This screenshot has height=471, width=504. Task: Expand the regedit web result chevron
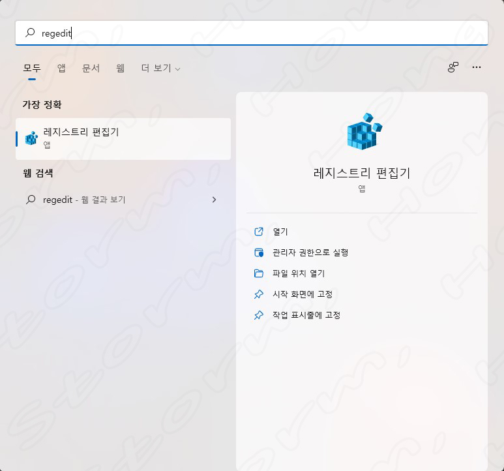[214, 200]
